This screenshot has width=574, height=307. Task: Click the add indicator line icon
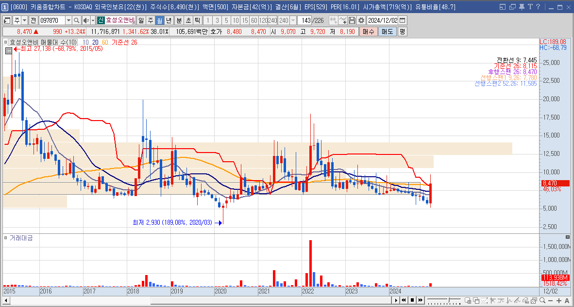343,20
